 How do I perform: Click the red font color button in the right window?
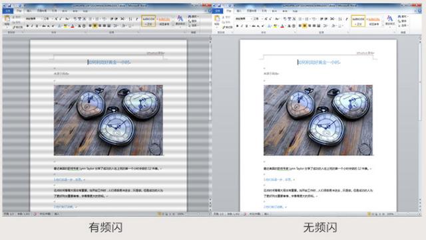coord(282,26)
